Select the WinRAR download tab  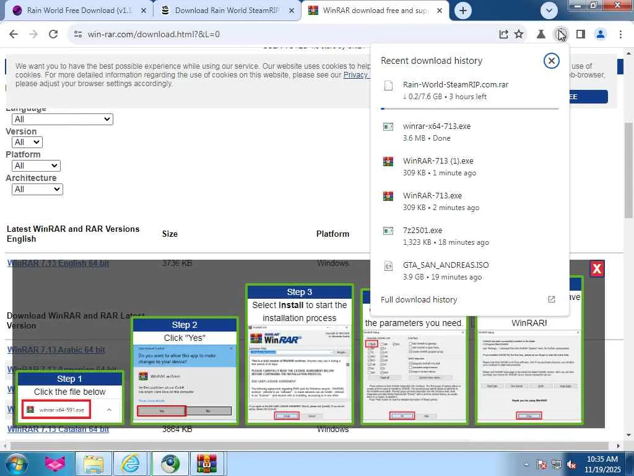pos(375,11)
